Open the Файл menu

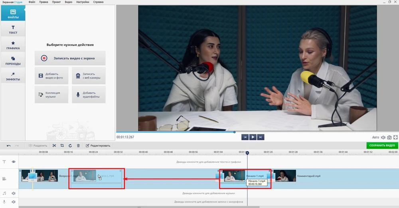32,2
